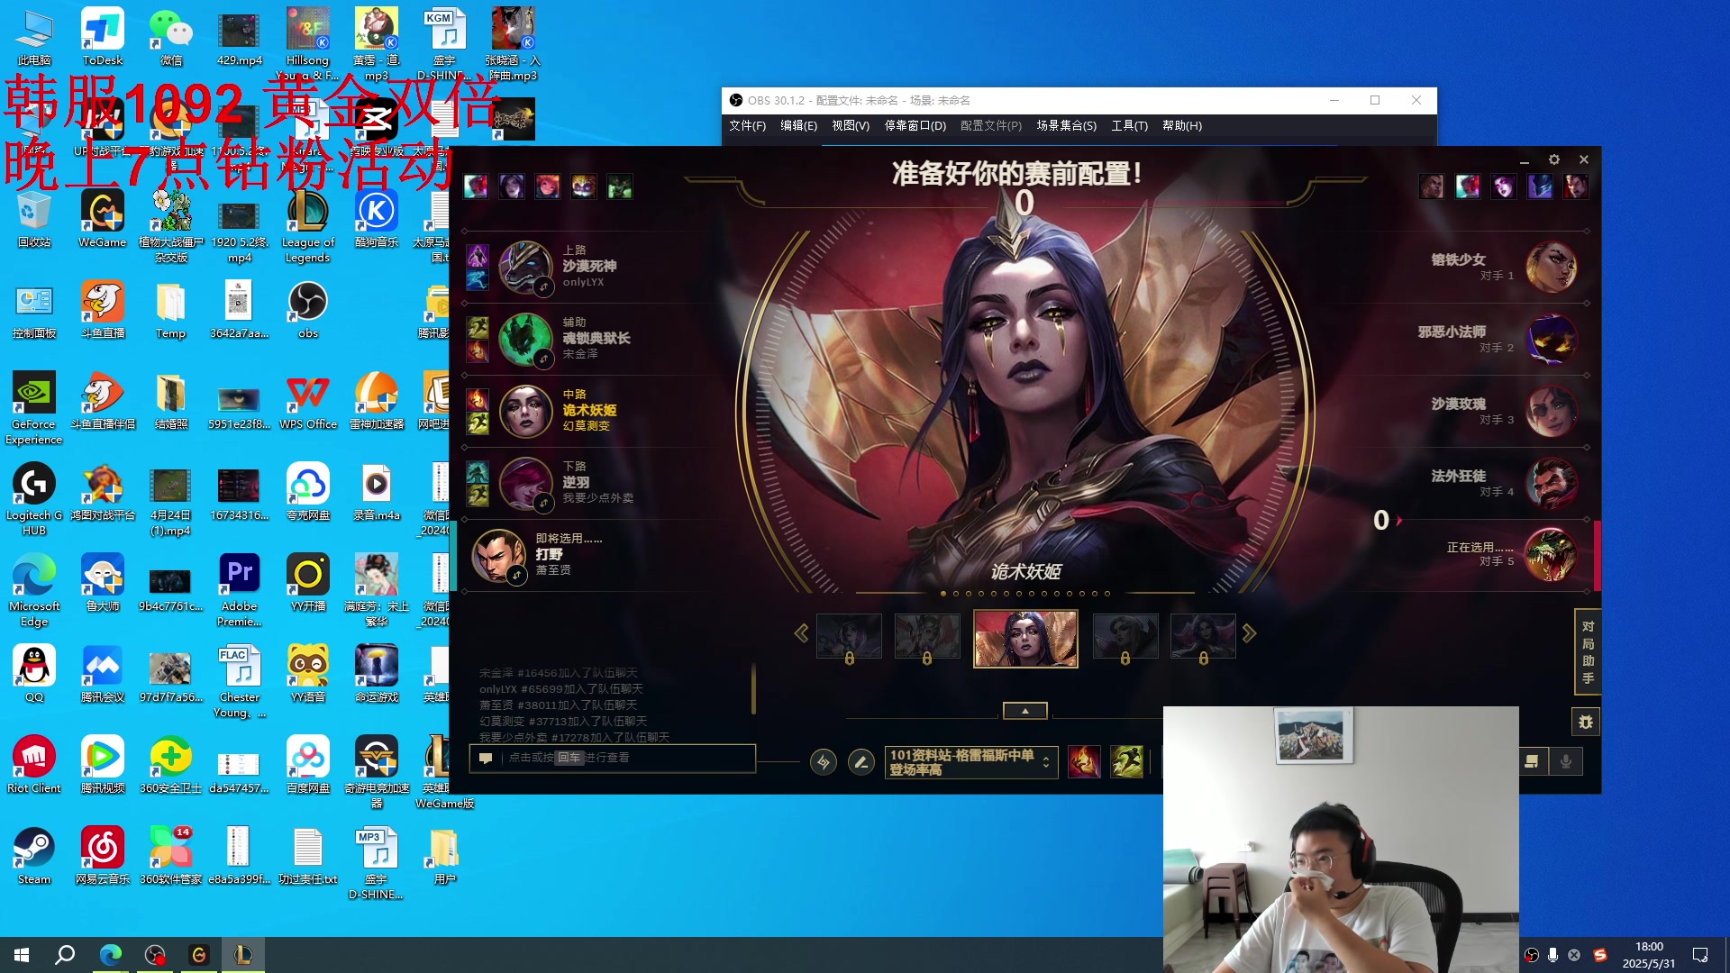Click the edit rune page pencil icon

tap(861, 762)
